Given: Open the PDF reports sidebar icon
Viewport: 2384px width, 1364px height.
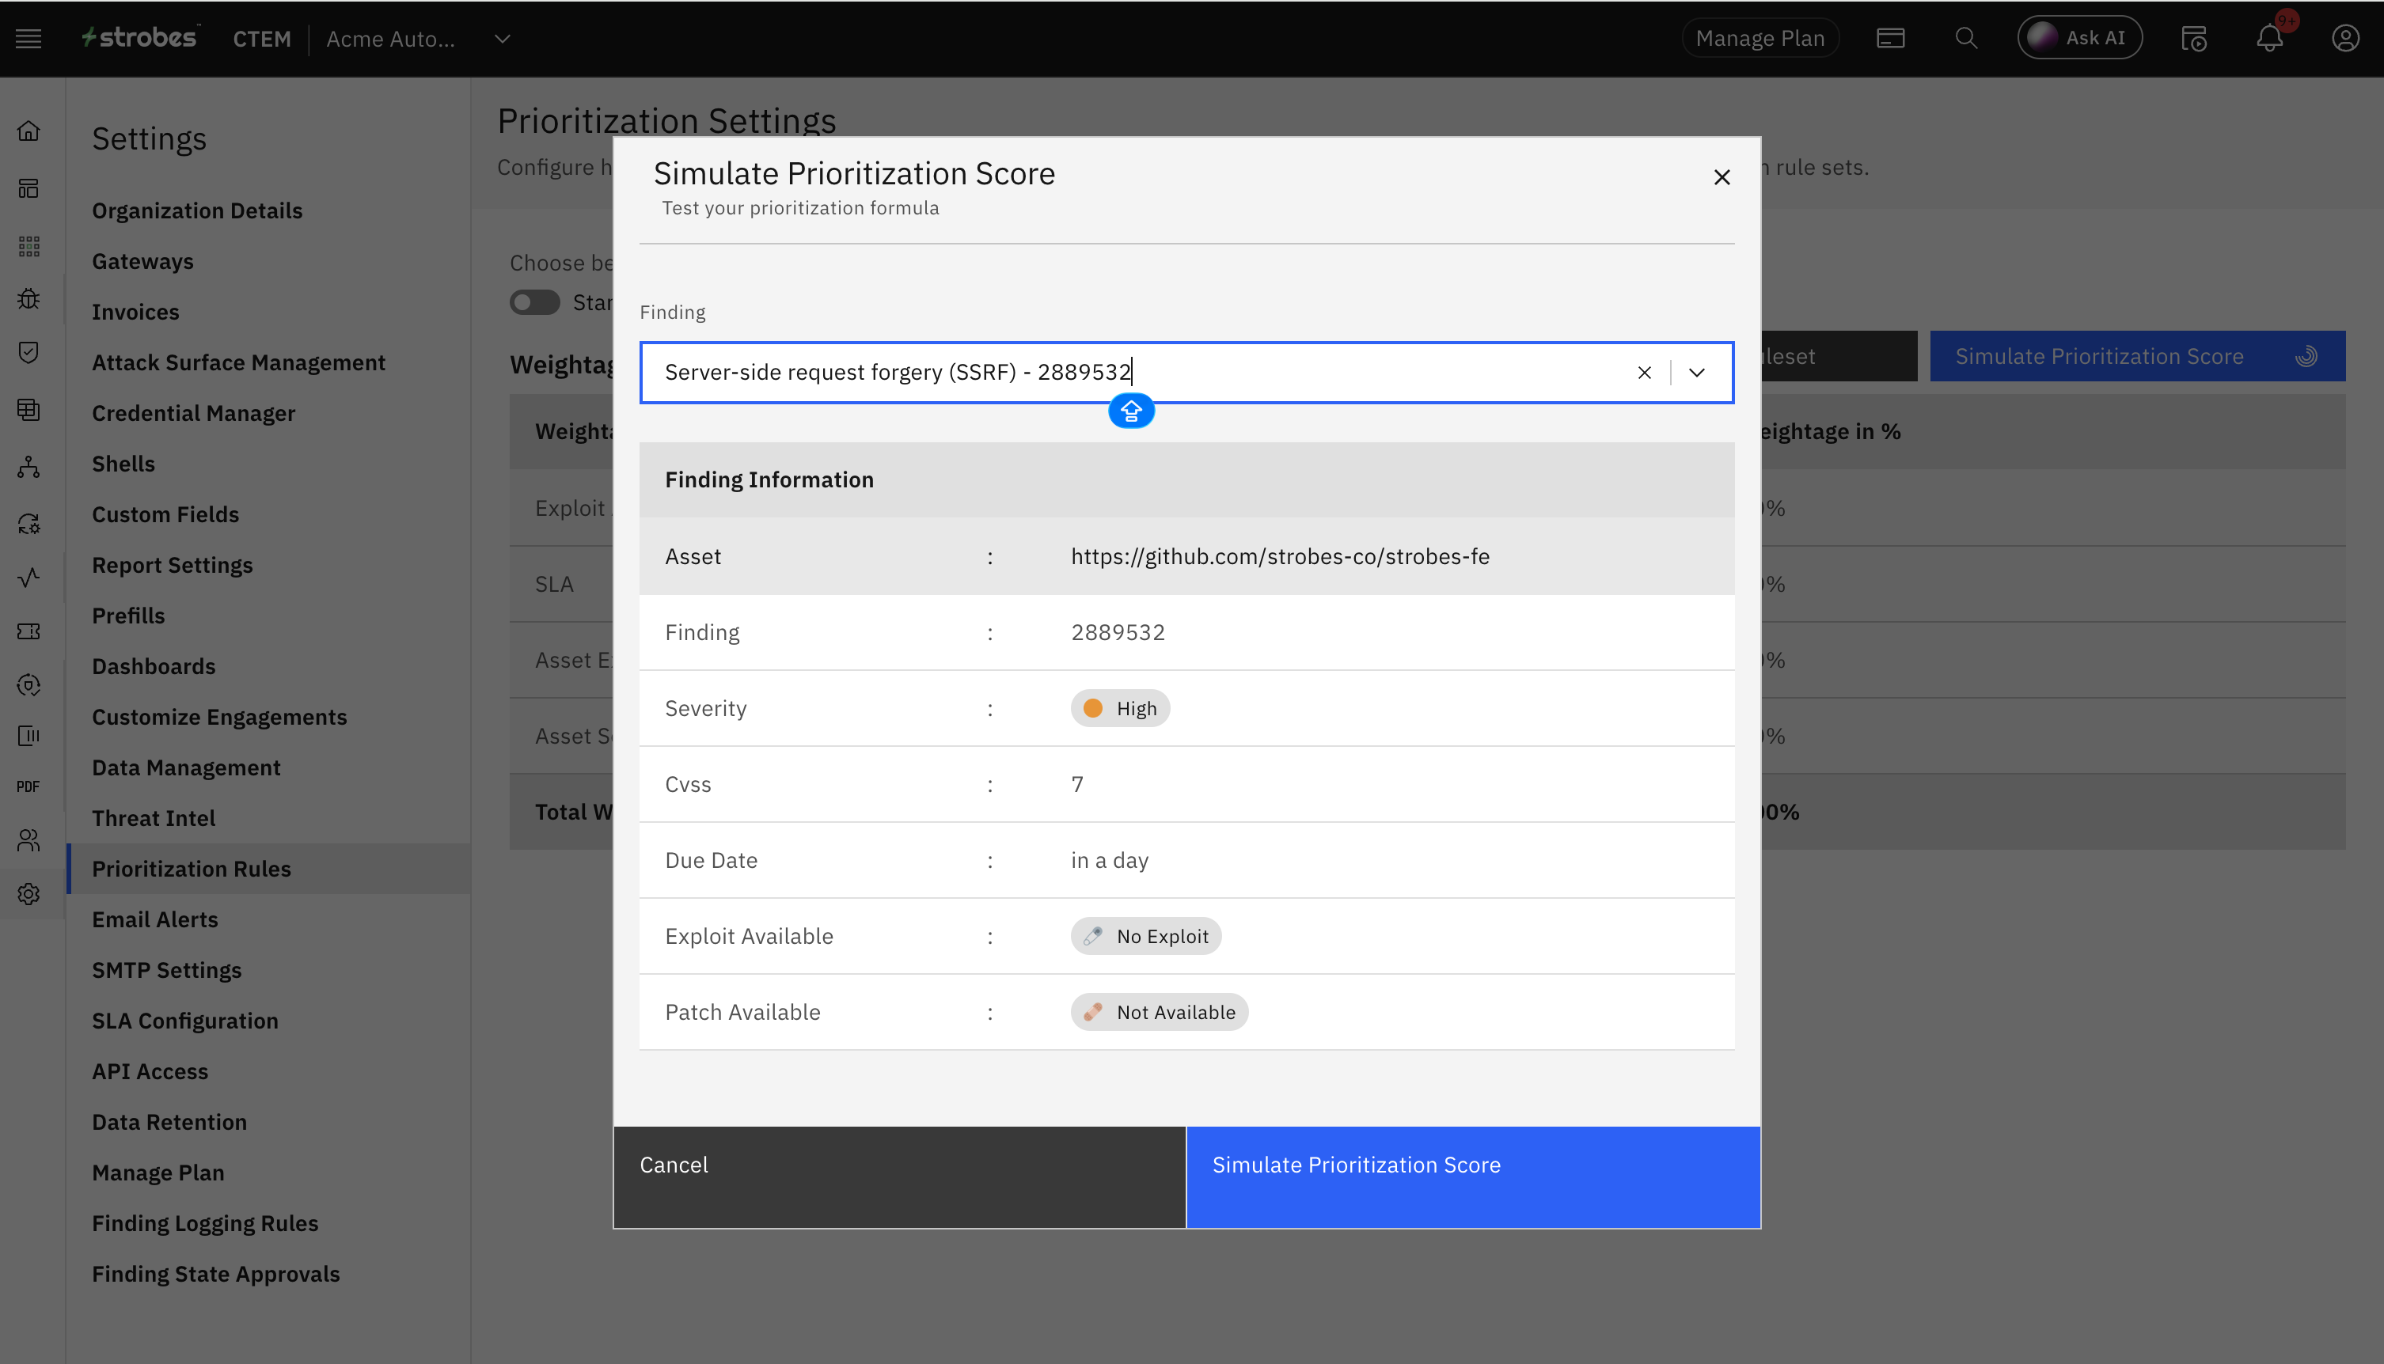Looking at the screenshot, I should pos(29,787).
